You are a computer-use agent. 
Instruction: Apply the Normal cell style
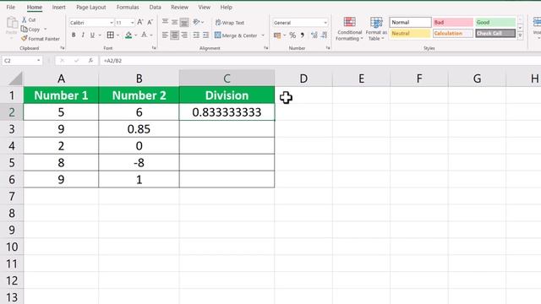click(410, 23)
